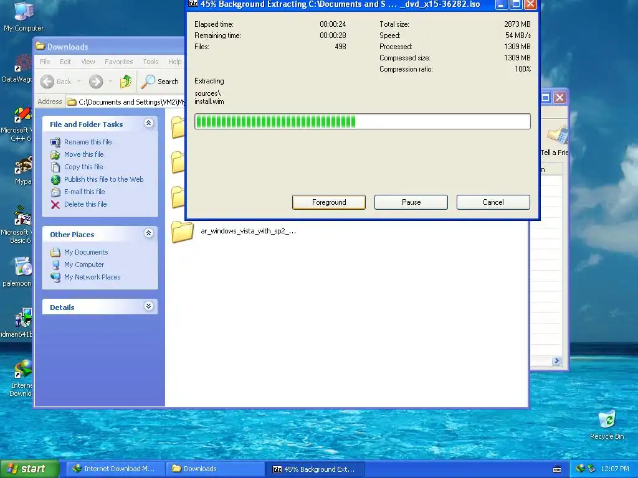Screen dimensions: 638x478
Task: Click the Speed value 54 MB/s
Action: click(x=518, y=35)
